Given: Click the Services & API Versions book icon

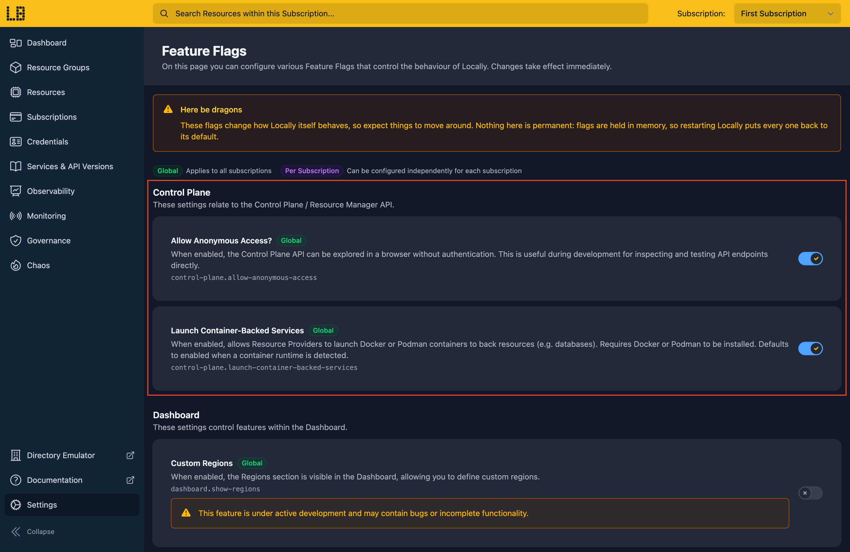Looking at the screenshot, I should point(16,166).
